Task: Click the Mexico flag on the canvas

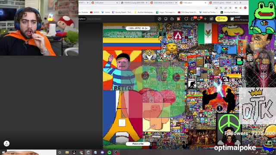Action: 208,33
